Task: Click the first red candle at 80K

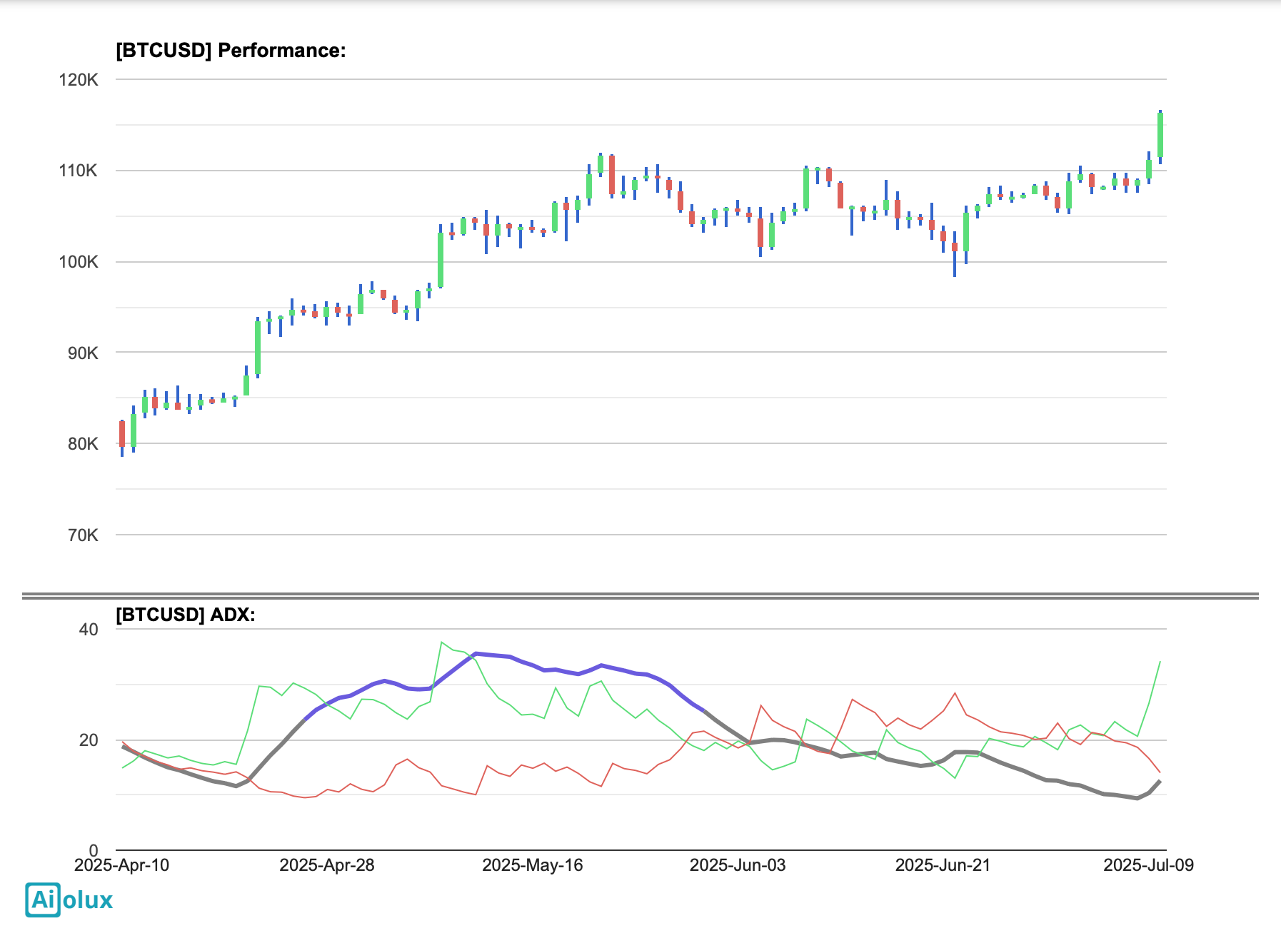Action: point(122,434)
